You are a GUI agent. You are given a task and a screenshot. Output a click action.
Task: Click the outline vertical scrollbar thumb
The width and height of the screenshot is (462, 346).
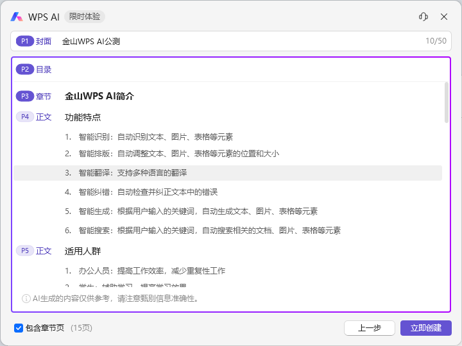tap(447, 101)
